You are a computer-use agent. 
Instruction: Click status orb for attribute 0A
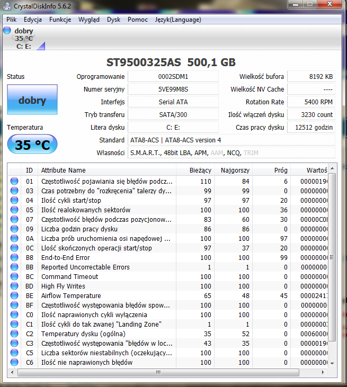click(x=14, y=238)
